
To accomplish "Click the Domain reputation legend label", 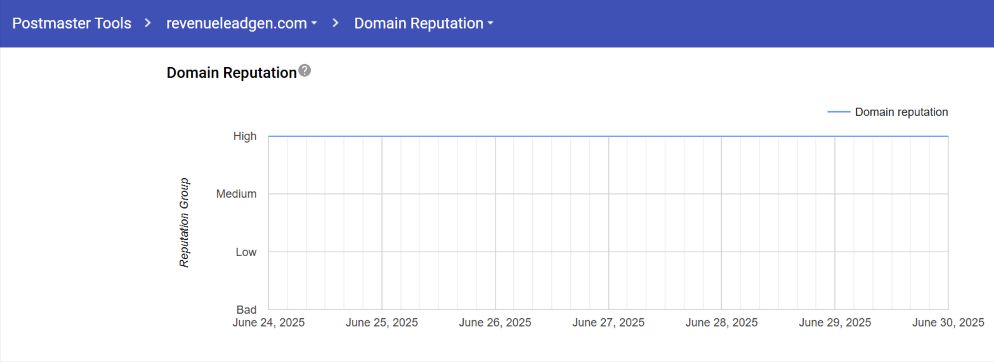I will tap(901, 112).
